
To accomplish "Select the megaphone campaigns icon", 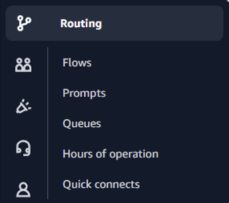I will click(x=23, y=106).
